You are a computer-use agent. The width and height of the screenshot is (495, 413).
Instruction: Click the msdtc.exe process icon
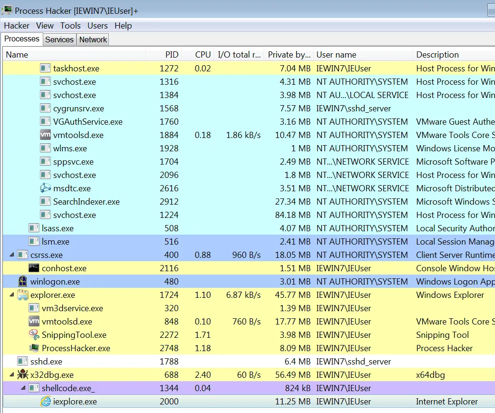pyautogui.click(x=46, y=188)
